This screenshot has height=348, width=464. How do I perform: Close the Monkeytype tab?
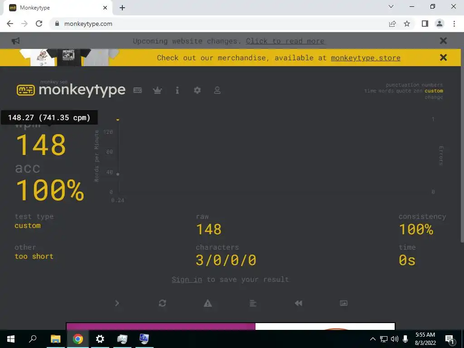[x=105, y=8]
